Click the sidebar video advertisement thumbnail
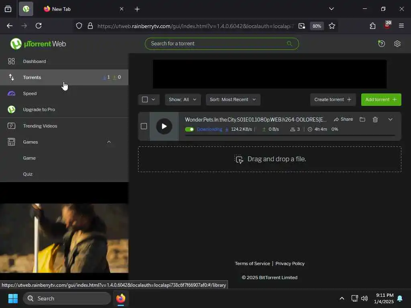The height and width of the screenshot is (308, 411). click(64, 238)
